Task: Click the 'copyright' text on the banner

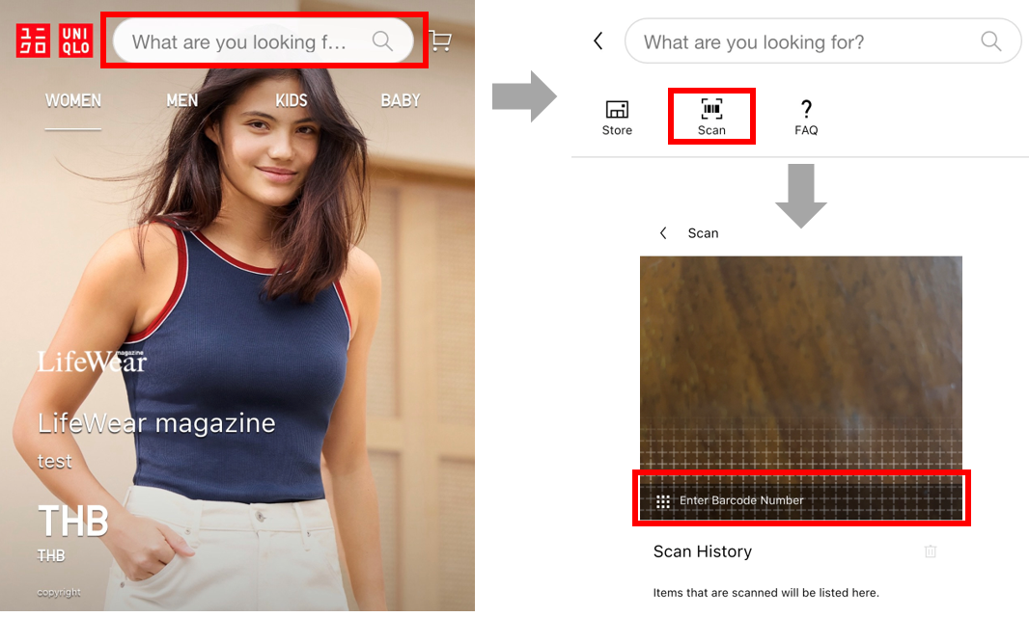Action: [59, 592]
